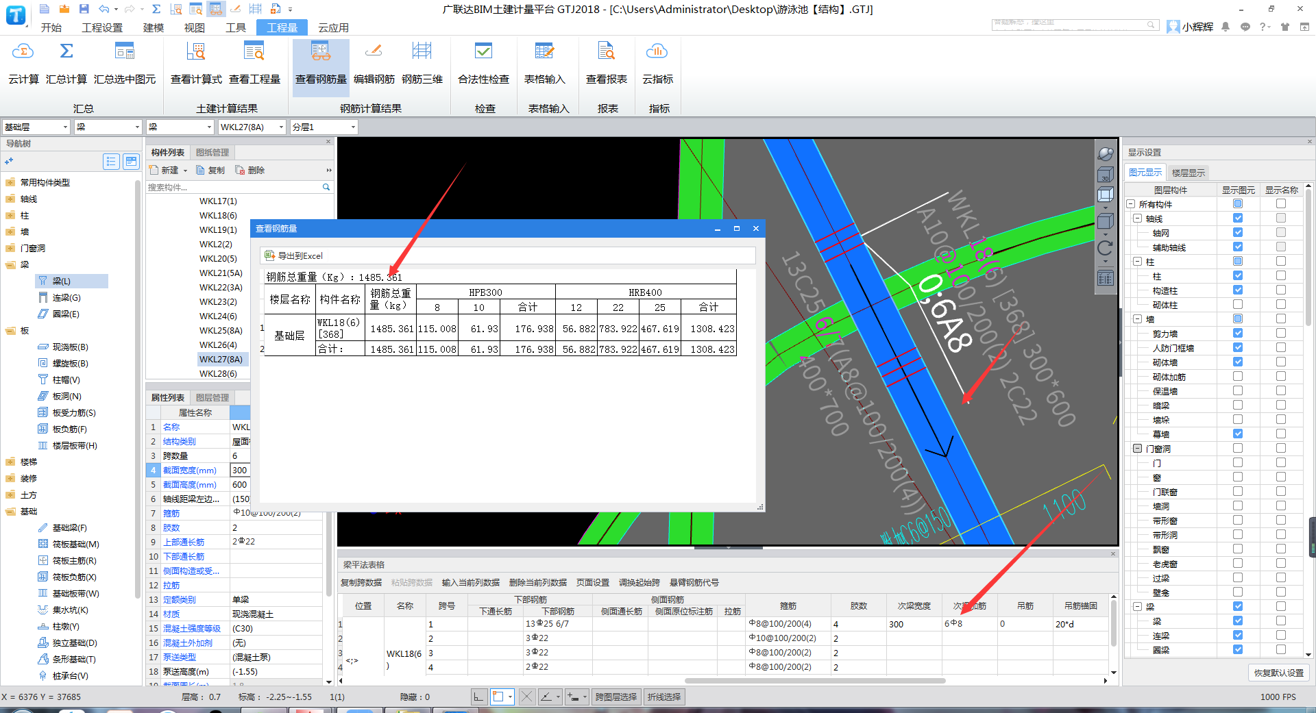Collapse the 轴线 group in display settings
1316x713 pixels.
click(1138, 218)
